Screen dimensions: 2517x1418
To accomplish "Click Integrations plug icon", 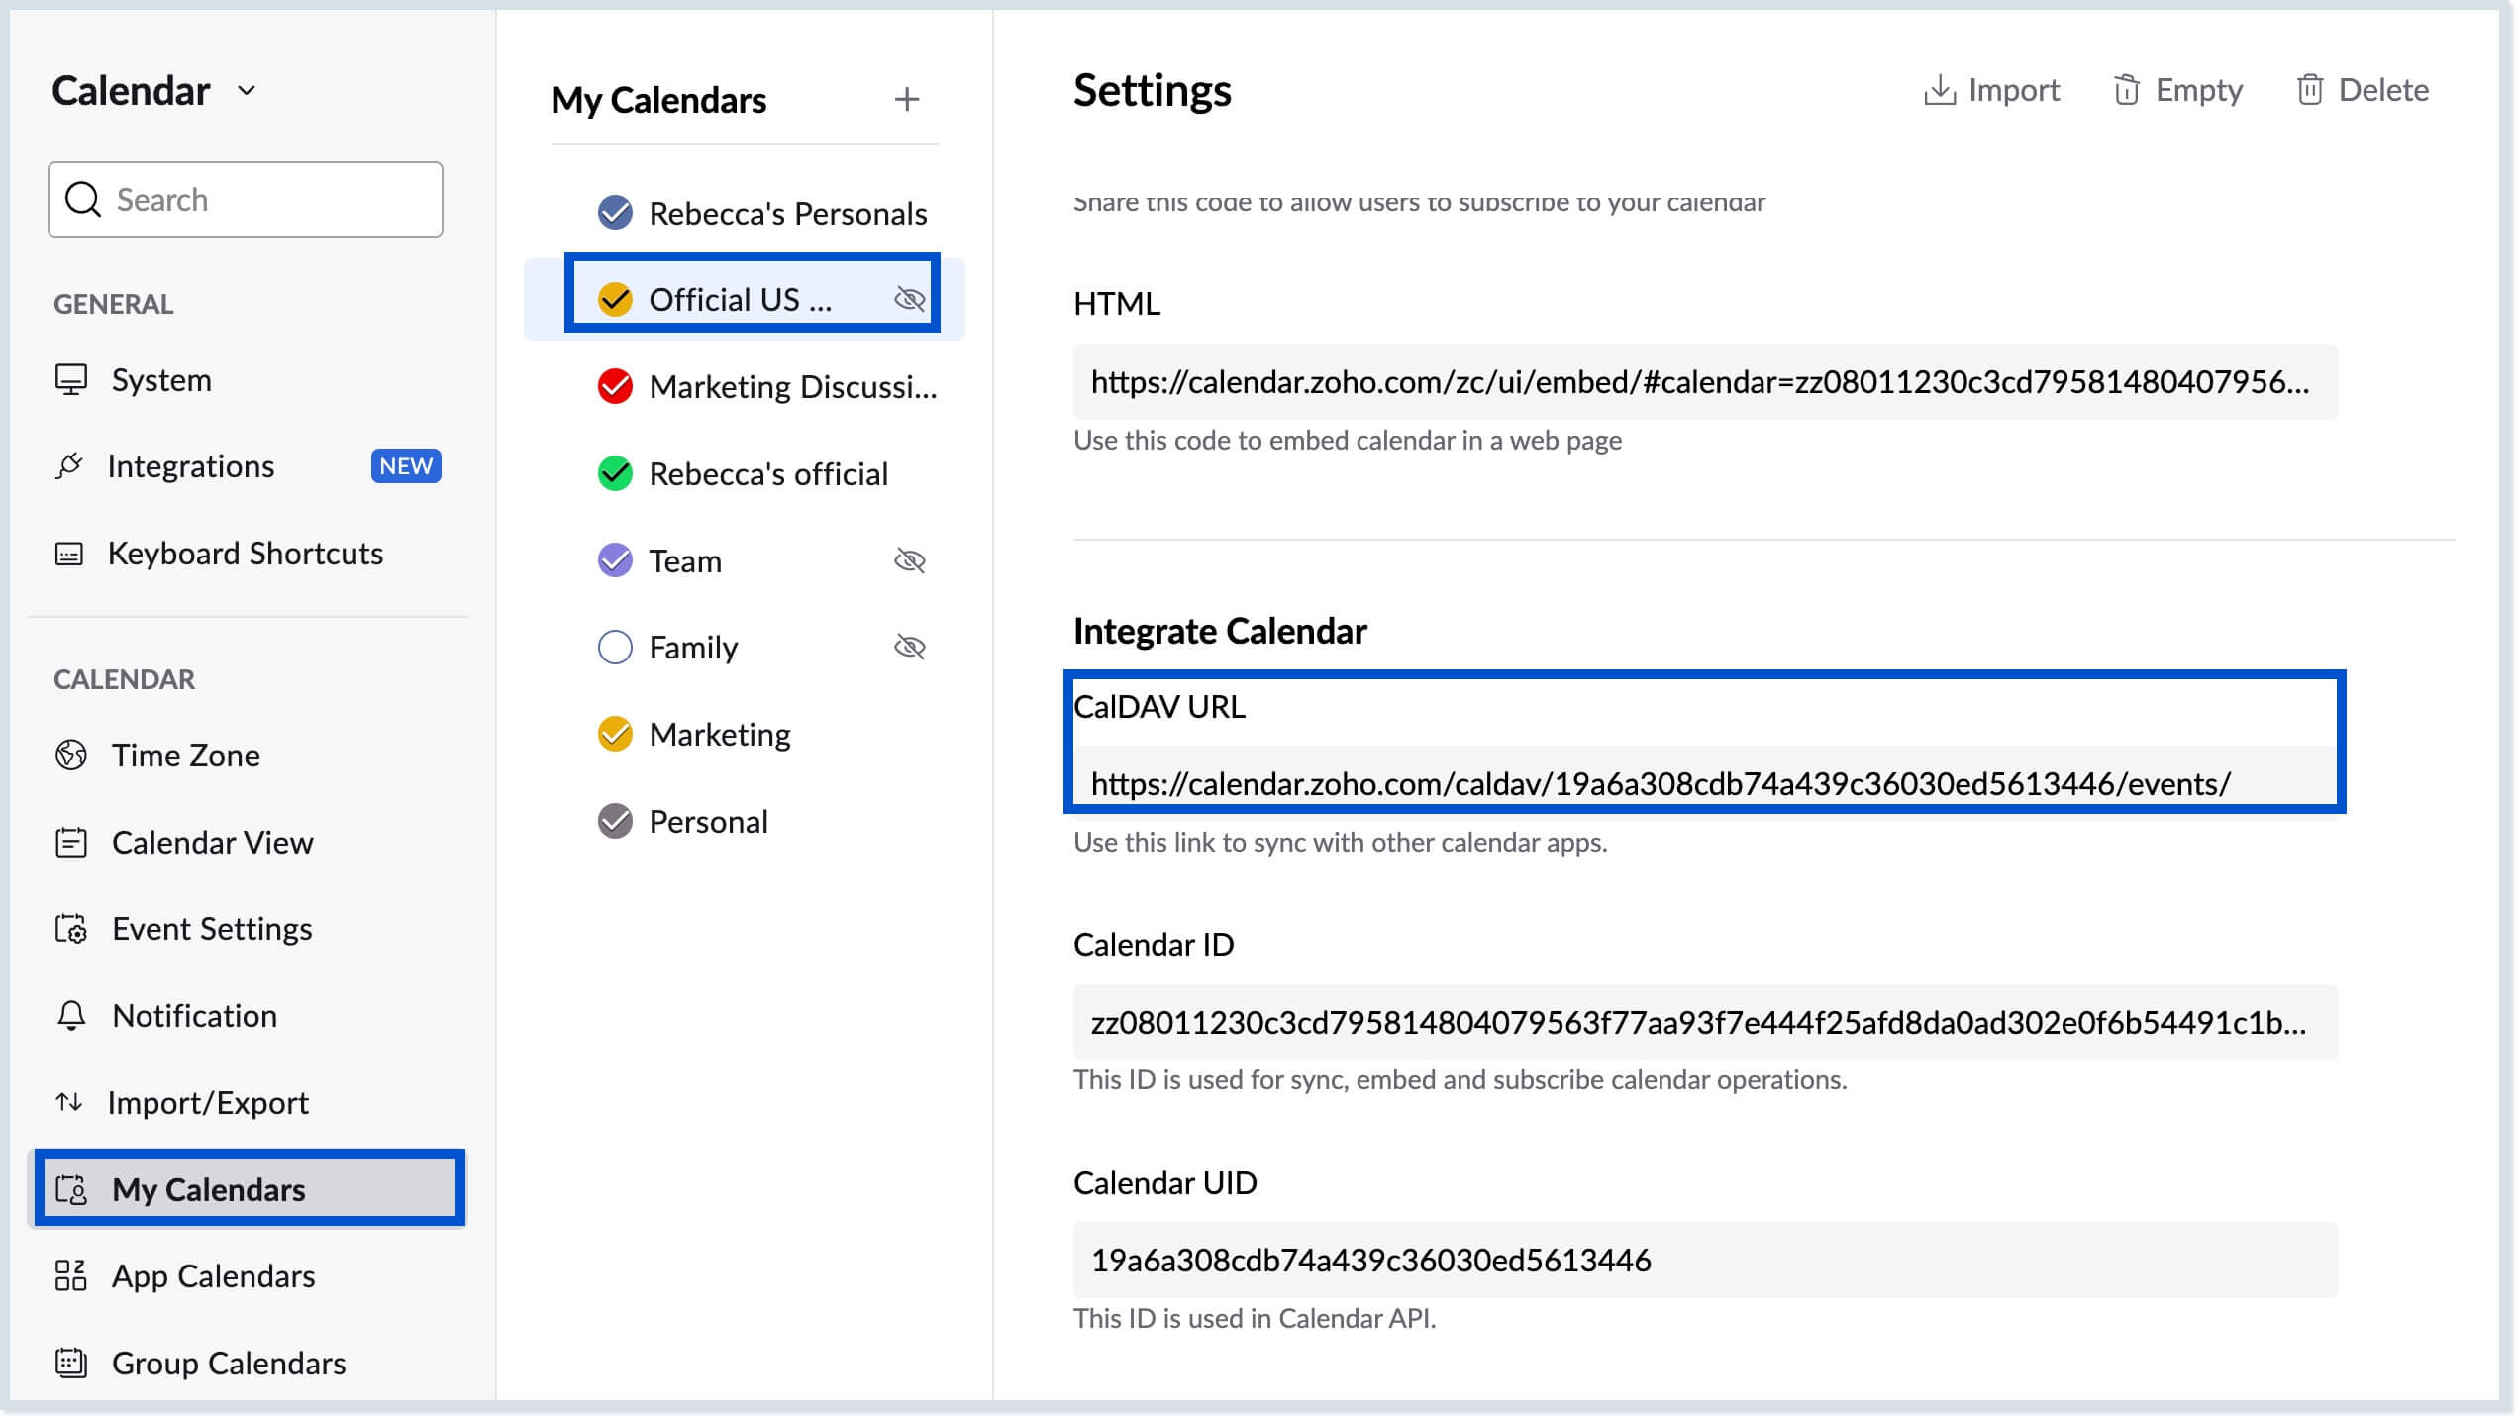I will point(69,465).
